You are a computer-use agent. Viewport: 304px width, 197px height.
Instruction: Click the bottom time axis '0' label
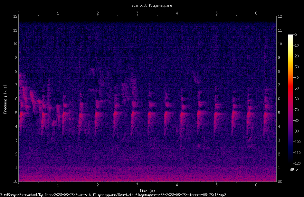(x=18, y=185)
